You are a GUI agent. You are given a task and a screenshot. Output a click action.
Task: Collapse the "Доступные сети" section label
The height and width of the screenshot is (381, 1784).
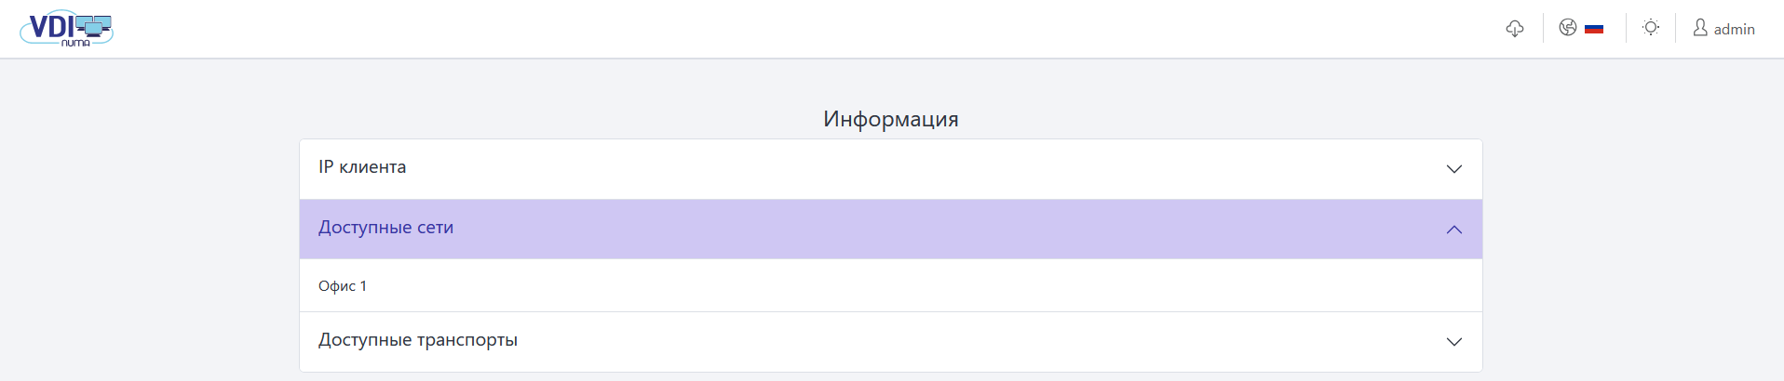coord(385,228)
